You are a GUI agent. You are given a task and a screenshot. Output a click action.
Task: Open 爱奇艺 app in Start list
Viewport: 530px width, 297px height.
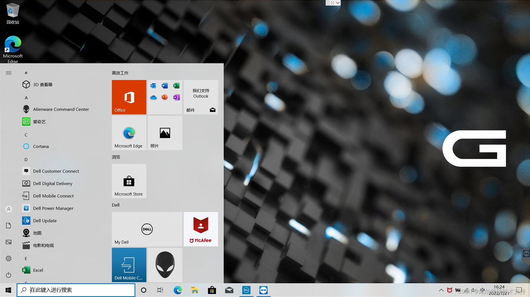click(x=62, y=122)
